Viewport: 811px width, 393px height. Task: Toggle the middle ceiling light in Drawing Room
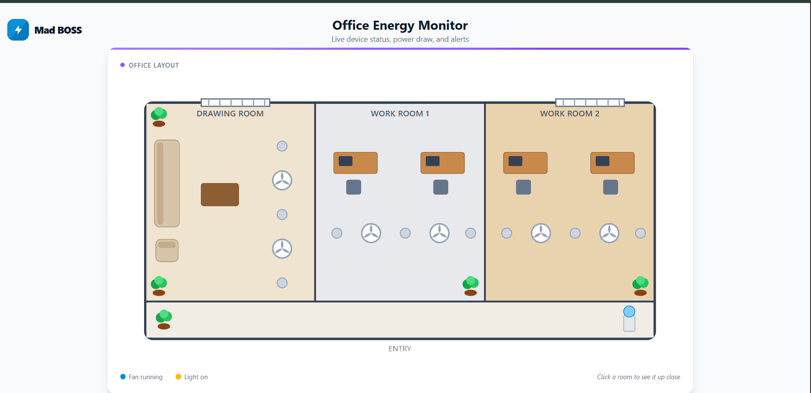[282, 215]
